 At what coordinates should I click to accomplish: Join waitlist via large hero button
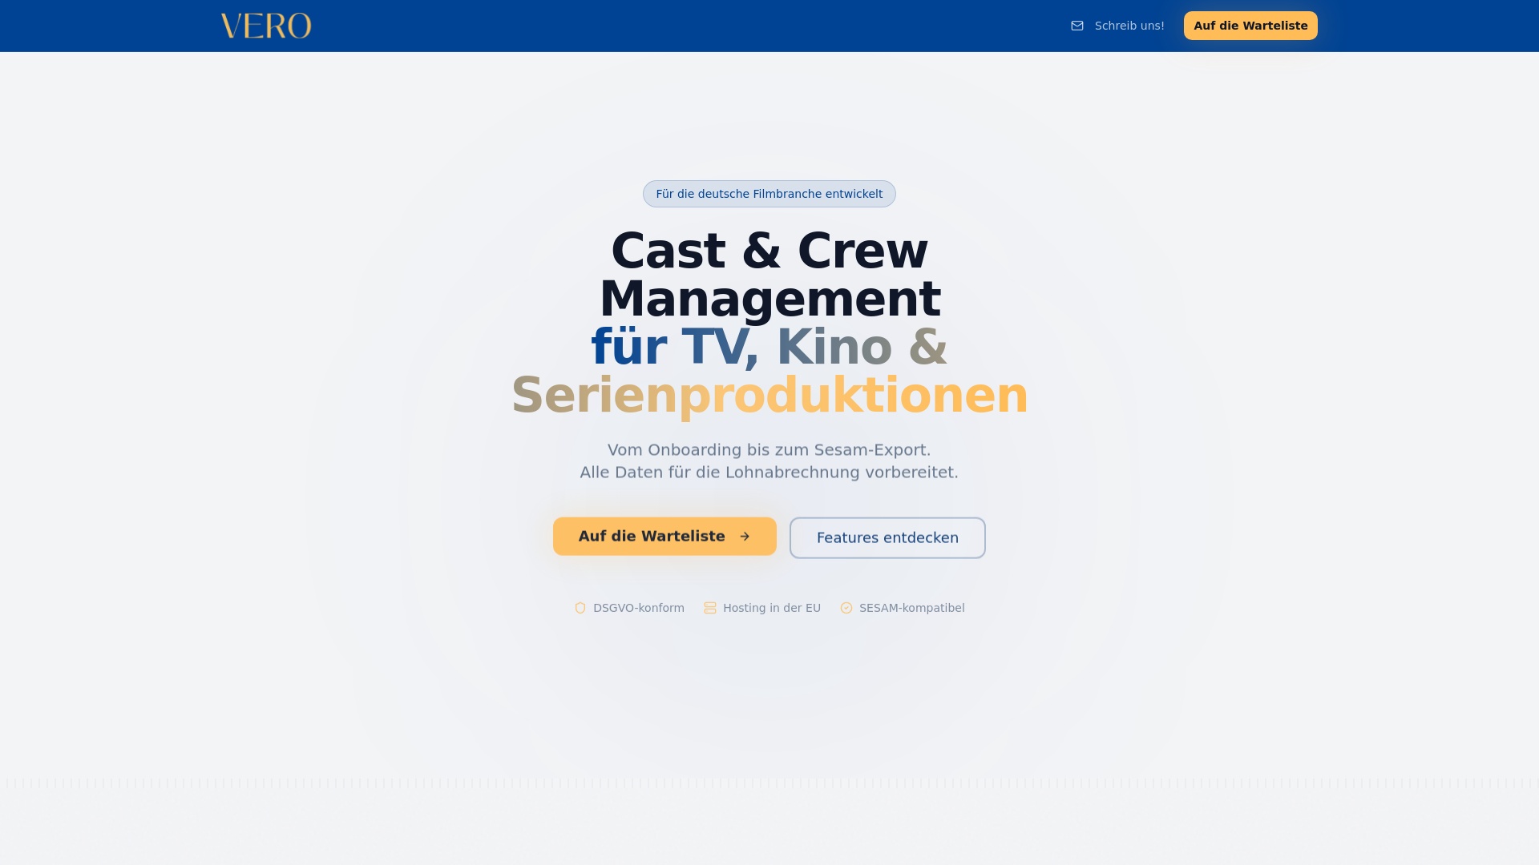tap(651, 537)
